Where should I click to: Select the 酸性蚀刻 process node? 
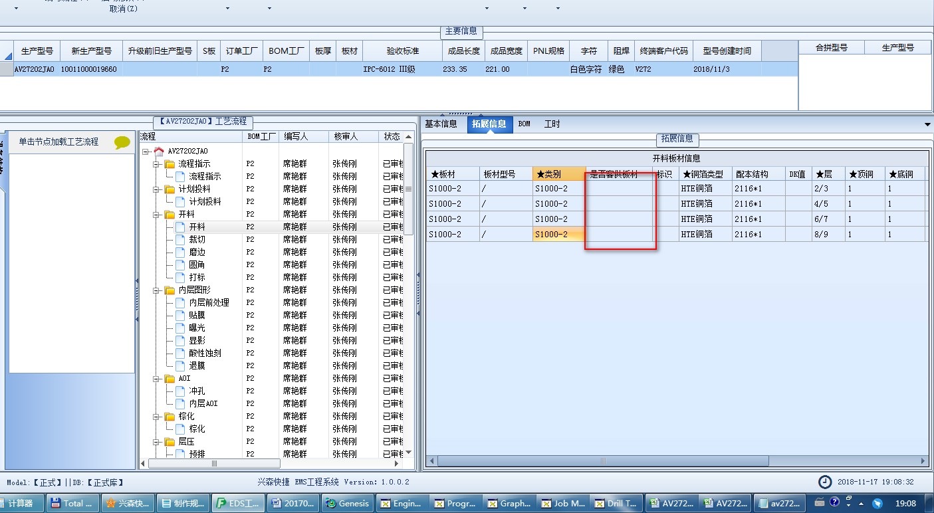(x=205, y=353)
